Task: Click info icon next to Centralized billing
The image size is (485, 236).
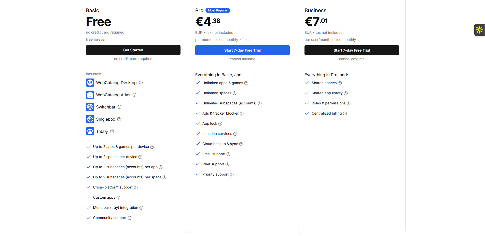Action: [x=345, y=114]
